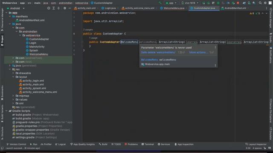
Task: Expand the mipmap folder
Action: click(13, 96)
